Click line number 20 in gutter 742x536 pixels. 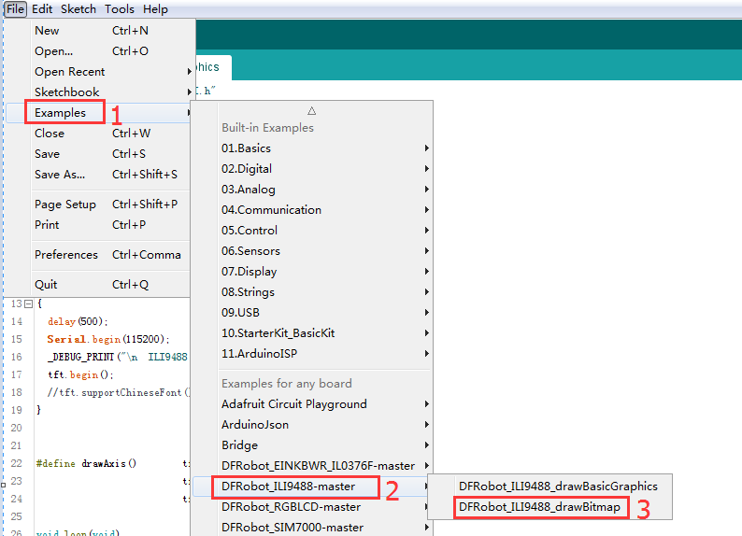pos(17,429)
